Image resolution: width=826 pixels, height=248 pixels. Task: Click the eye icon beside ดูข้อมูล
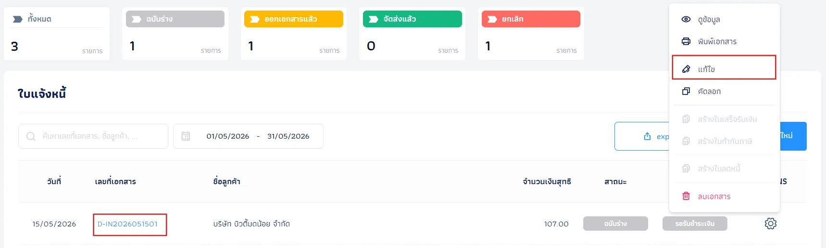[686, 19]
